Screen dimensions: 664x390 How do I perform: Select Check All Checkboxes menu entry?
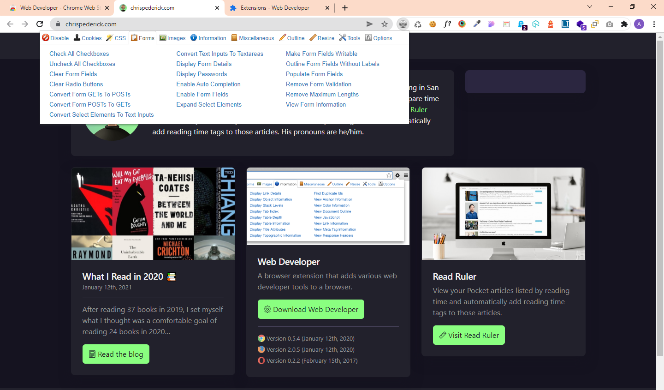click(x=79, y=54)
